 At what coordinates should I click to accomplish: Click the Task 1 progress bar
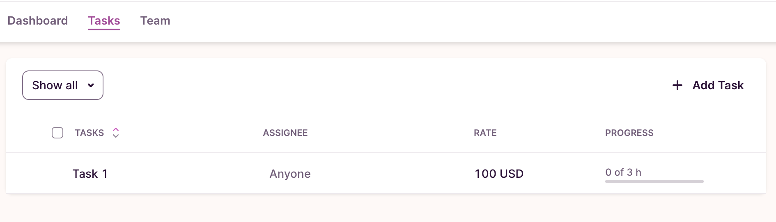654,181
